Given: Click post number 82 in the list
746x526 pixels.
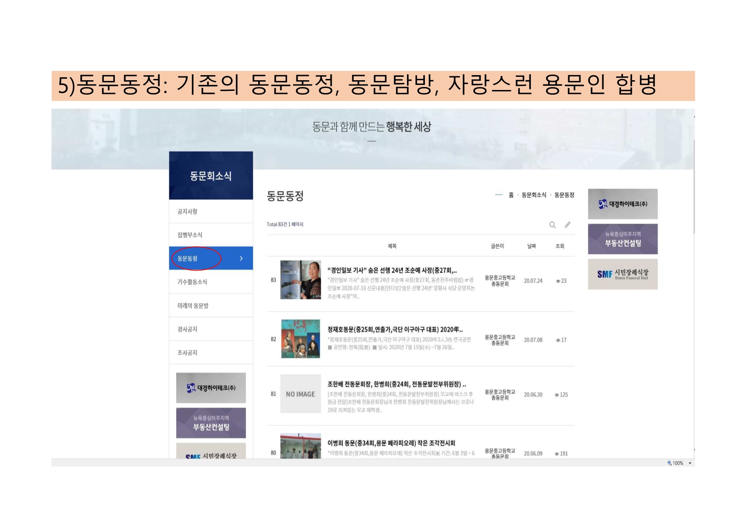Looking at the screenshot, I should point(273,339).
